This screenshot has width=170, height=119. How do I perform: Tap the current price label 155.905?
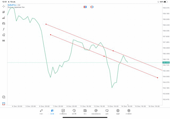point(166,62)
